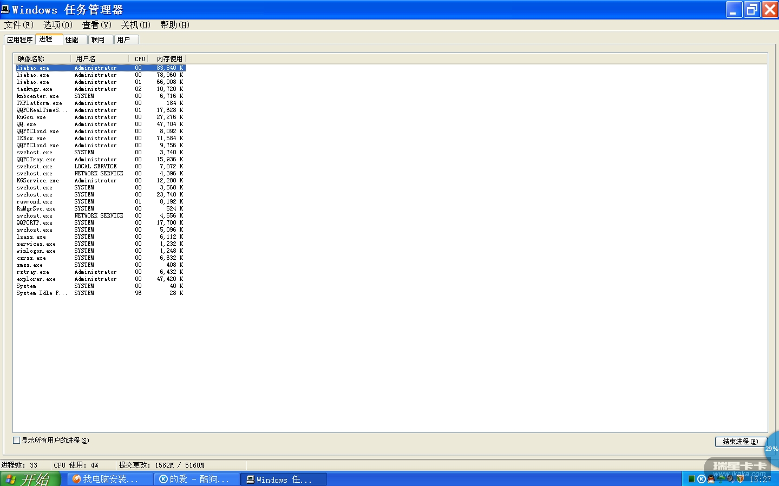Toggle 显示所有用户的进程 checkbox
The height and width of the screenshot is (486, 779).
(x=16, y=441)
